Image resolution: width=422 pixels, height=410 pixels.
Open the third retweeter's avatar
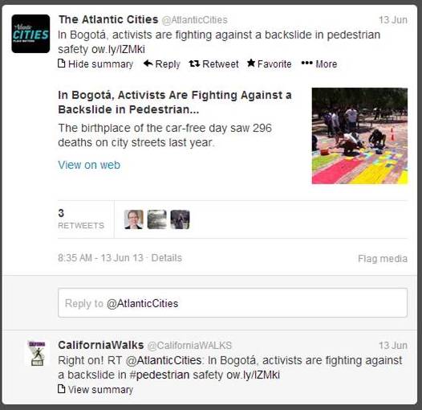[x=180, y=219]
